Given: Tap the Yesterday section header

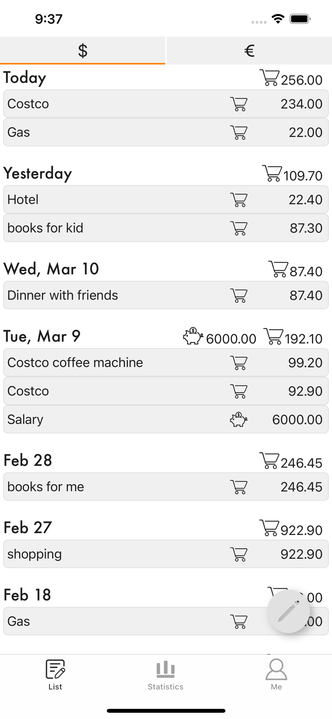Looking at the screenshot, I should point(38,174).
